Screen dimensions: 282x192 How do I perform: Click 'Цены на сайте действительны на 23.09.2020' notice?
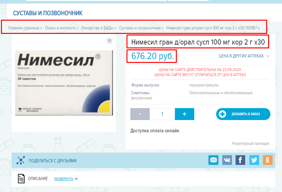(200, 70)
